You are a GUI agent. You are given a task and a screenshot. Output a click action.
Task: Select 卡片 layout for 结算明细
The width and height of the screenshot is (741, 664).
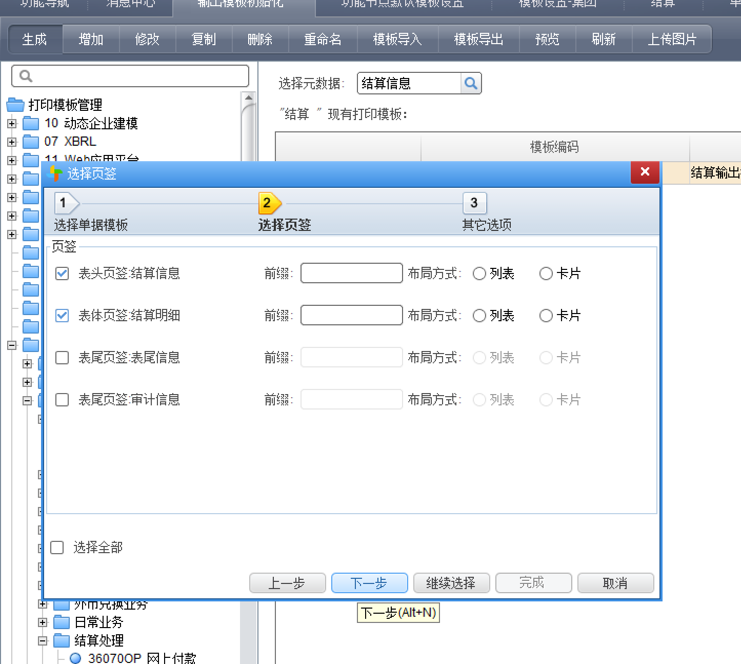click(x=546, y=316)
